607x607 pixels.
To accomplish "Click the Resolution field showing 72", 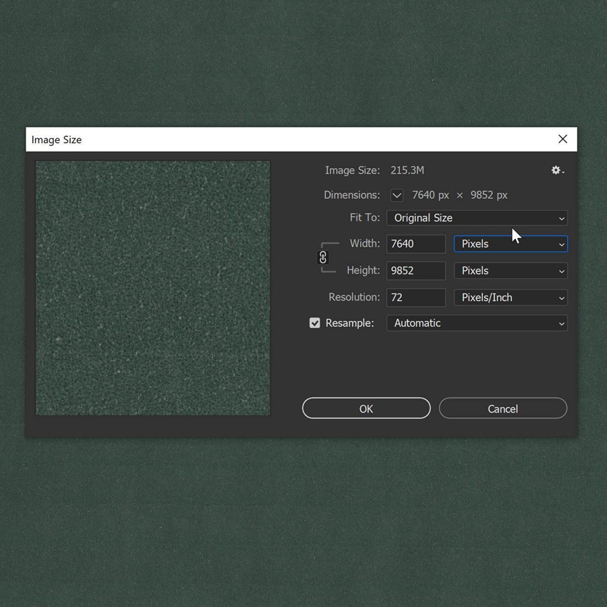I will click(415, 297).
